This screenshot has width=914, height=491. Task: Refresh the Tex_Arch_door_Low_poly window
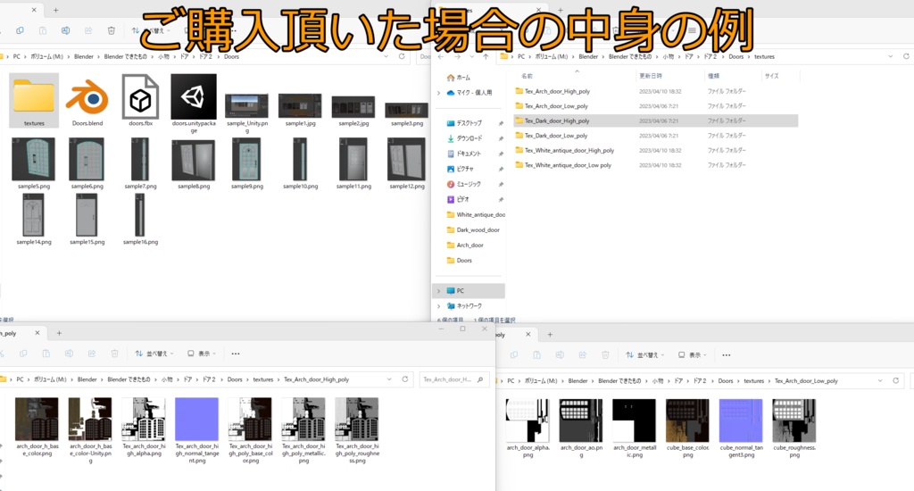point(896,380)
